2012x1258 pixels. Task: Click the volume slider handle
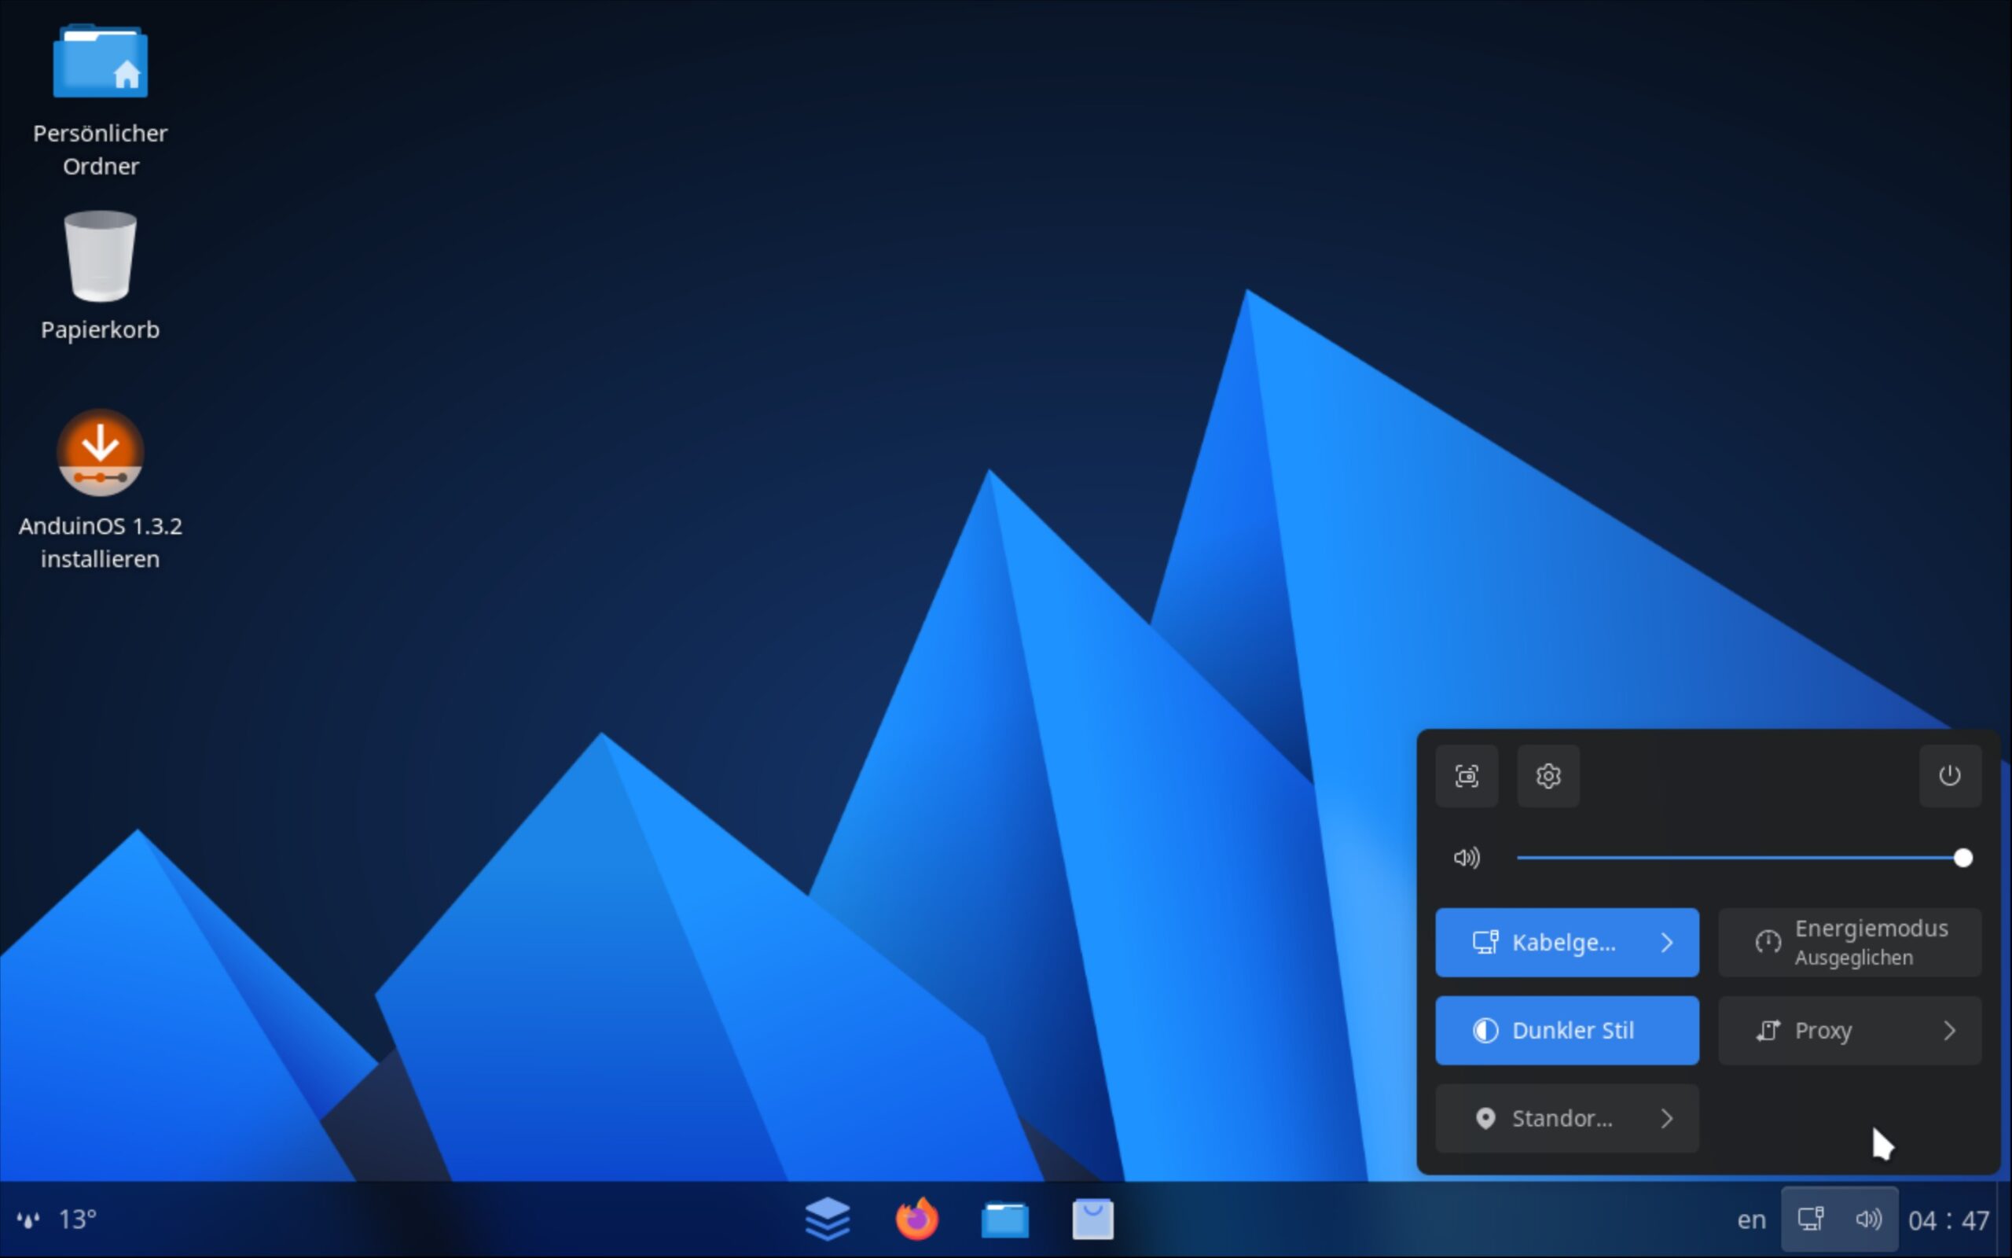pos(1963,858)
